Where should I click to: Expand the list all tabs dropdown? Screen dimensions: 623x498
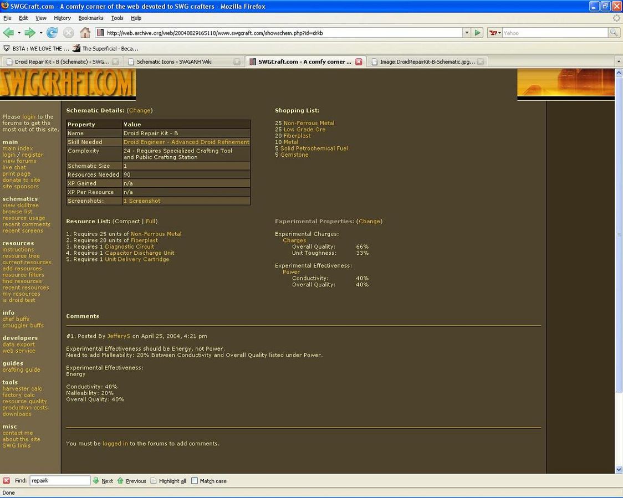coord(619,62)
